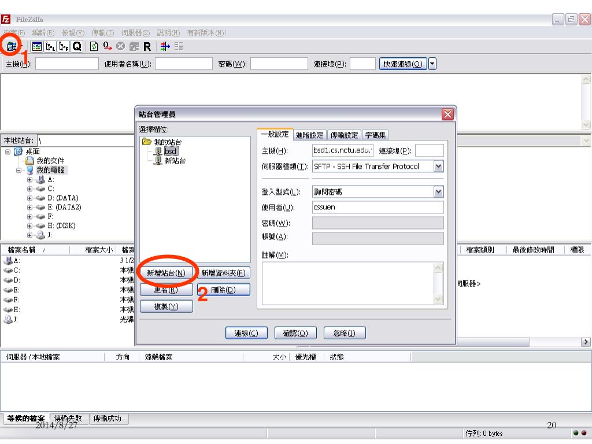
Task: Click process queue toolbar icon
Action: pos(107,46)
